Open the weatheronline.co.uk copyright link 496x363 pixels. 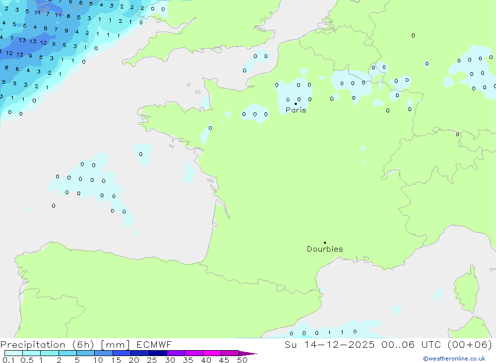[x=454, y=359]
